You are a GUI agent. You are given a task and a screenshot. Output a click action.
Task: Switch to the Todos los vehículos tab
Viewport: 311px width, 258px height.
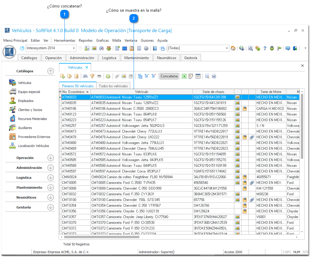click(x=113, y=86)
